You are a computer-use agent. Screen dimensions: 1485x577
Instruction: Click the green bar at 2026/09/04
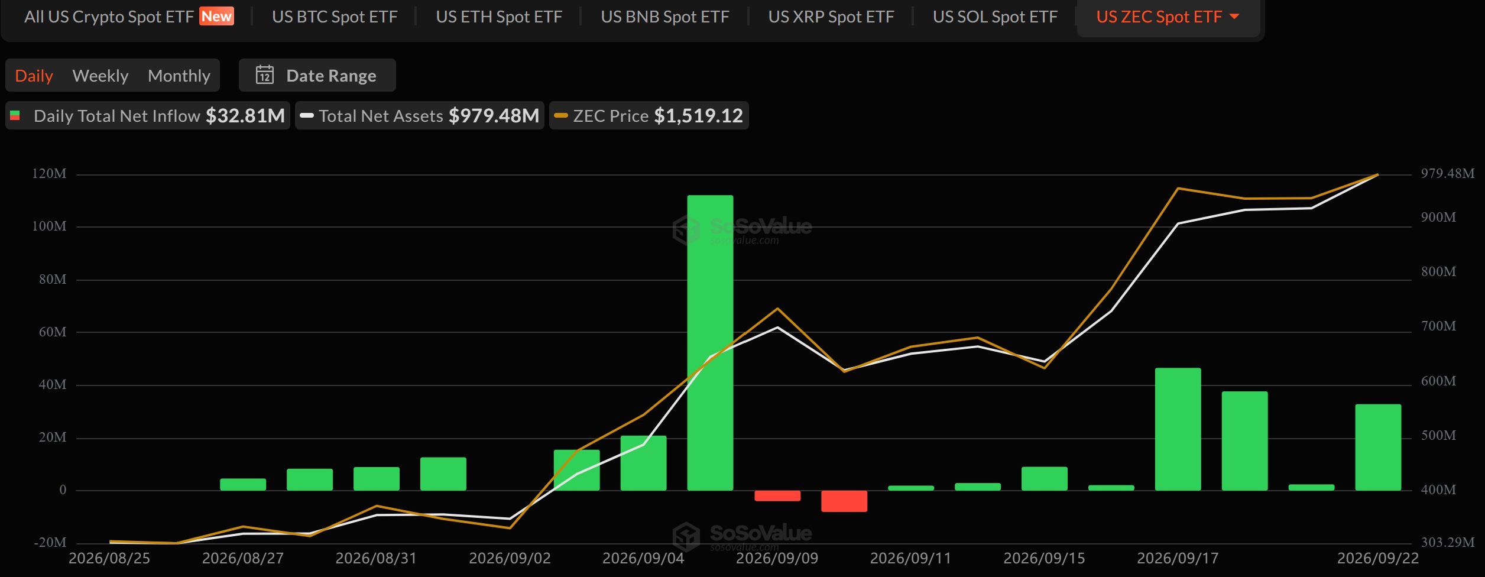tap(643, 463)
